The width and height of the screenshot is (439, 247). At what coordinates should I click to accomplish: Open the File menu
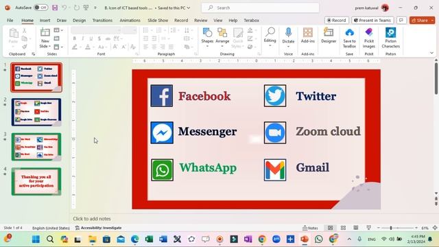(10, 20)
